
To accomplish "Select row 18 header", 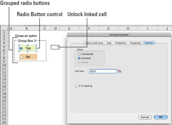I will [4, 94].
